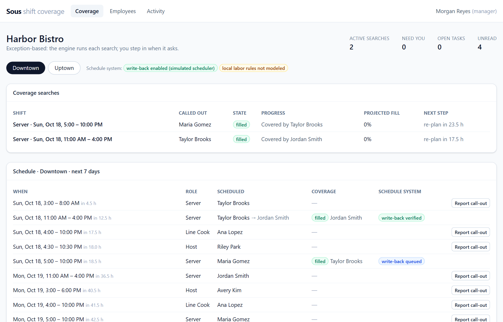Viewport: 503px width, 322px height.
Task: Click the write-back enabled badge
Action: (170, 68)
